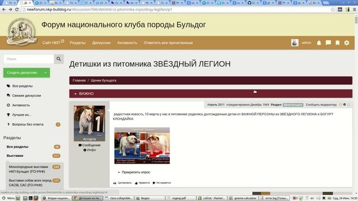Screen dimensions: 358x201
Task: Open notifications bell icon
Action: pos(319,42)
